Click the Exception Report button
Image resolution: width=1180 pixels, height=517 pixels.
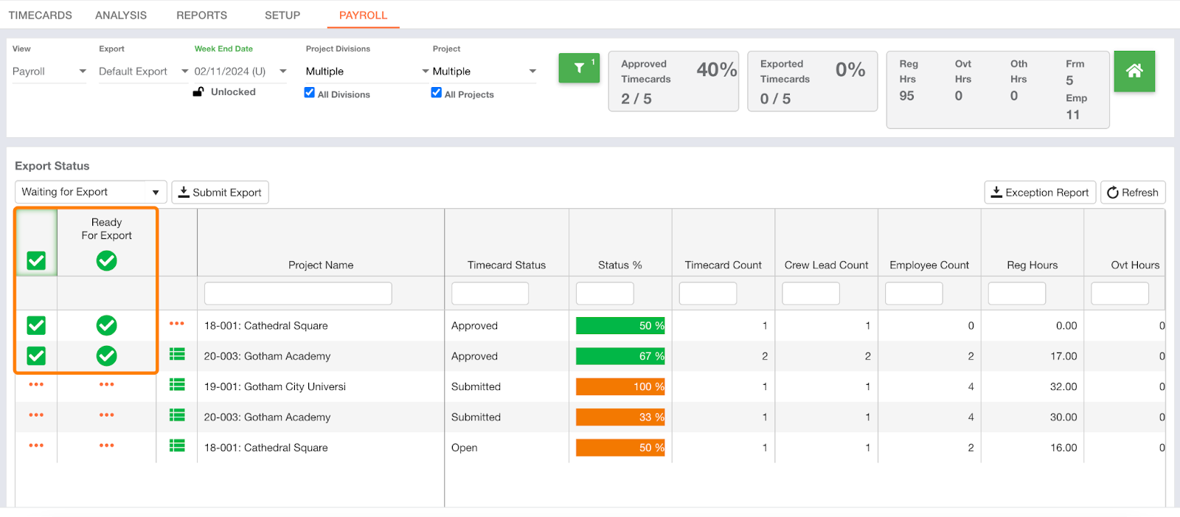1040,192
